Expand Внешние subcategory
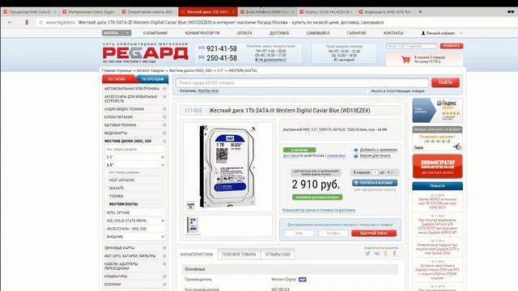518x291 pixels. (x=163, y=237)
